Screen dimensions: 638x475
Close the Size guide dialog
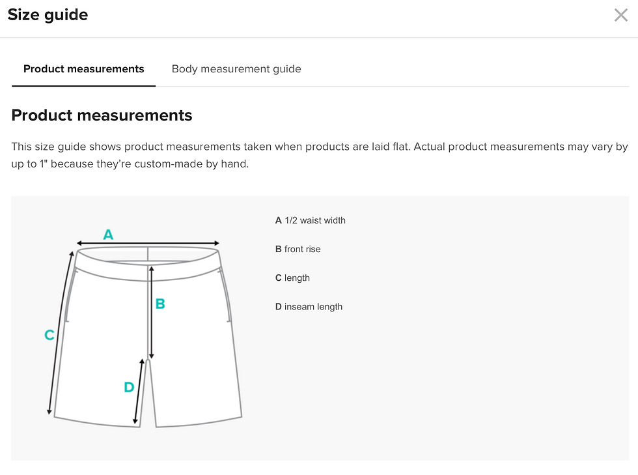tap(620, 16)
